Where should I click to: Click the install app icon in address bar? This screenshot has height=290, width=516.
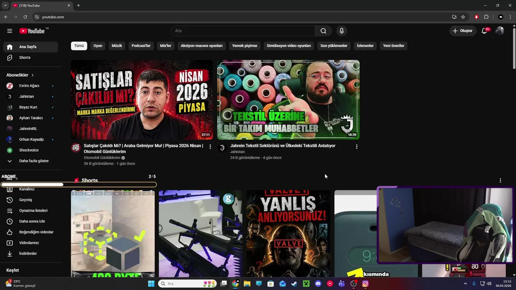tap(454, 17)
